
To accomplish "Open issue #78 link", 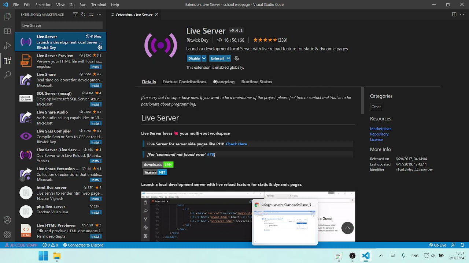I will 210,155.
